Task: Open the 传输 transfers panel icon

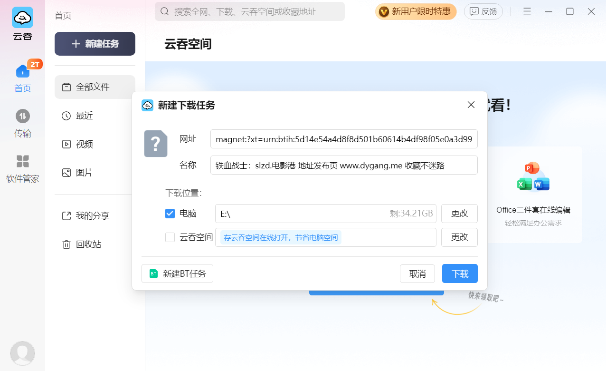Action: click(22, 116)
